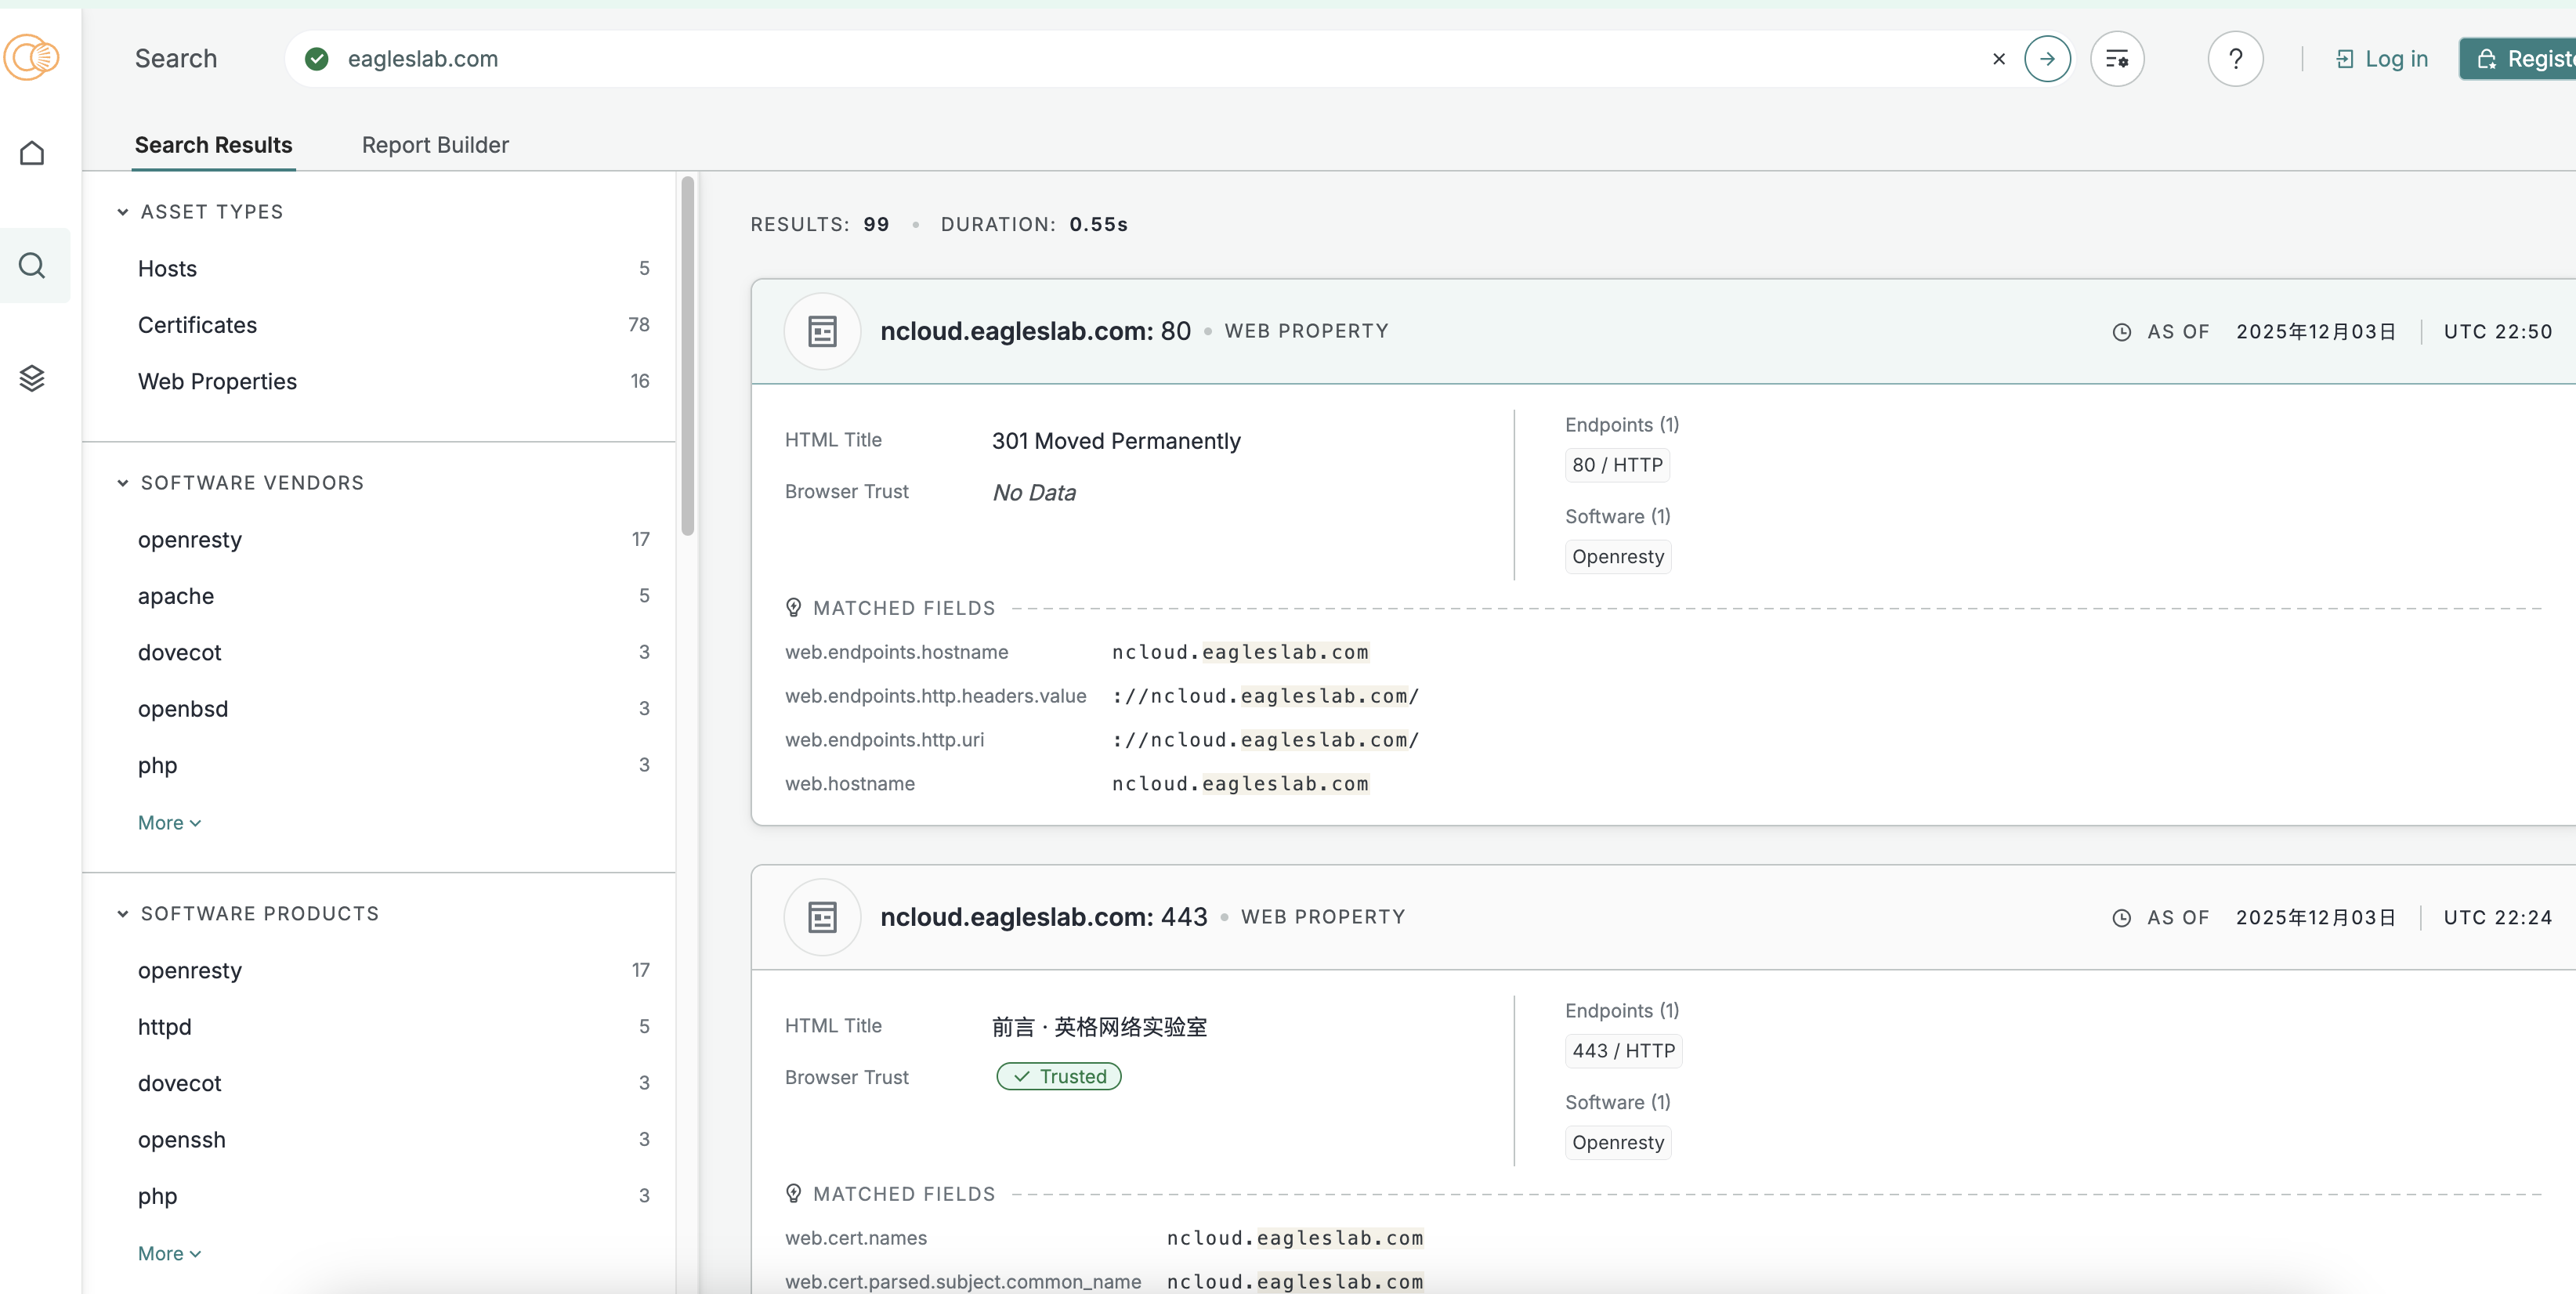This screenshot has width=2576, height=1294.
Task: Filter by openresty software vendor
Action: (x=190, y=540)
